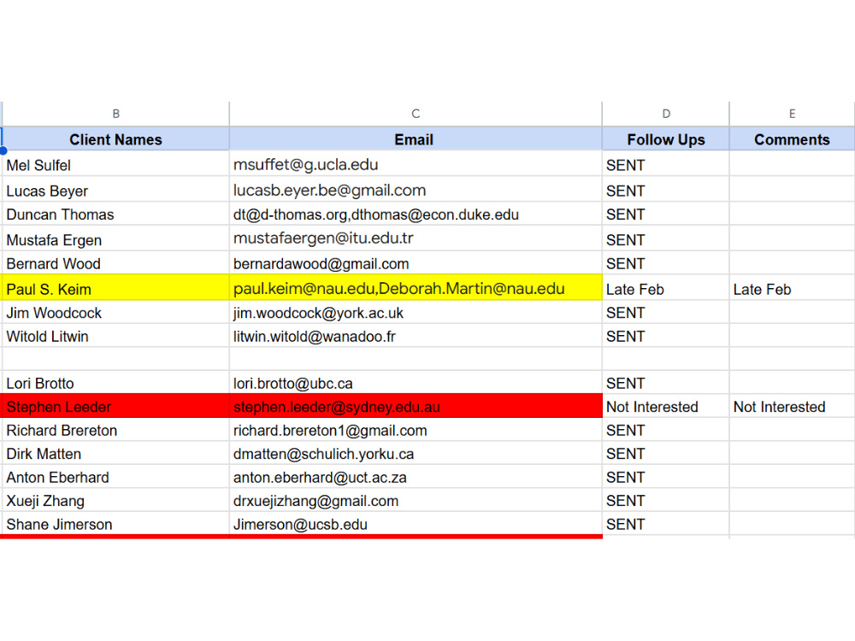Select the dt@d-thomas.org email cell
855x641 pixels.
[416, 214]
